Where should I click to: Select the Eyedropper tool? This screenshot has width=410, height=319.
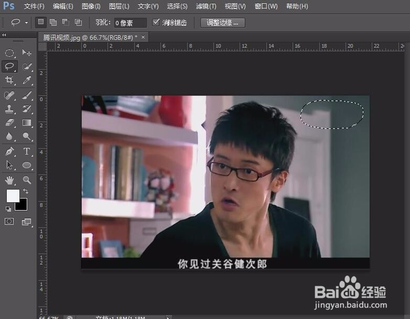(x=27, y=80)
